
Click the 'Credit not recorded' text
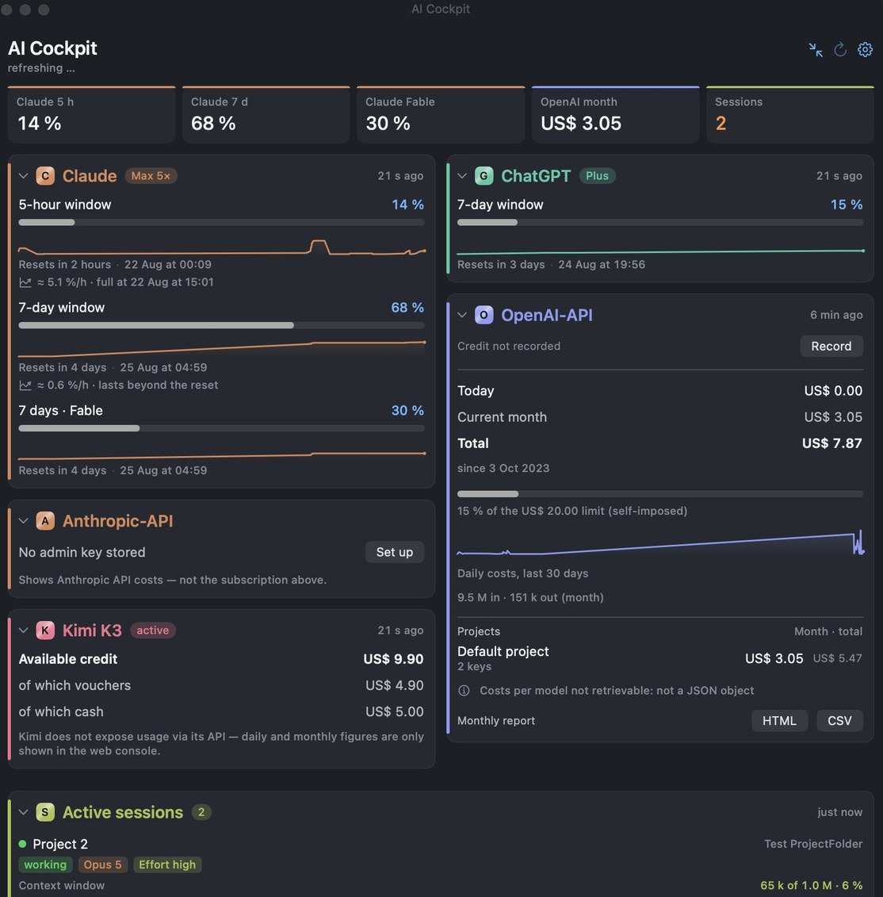pos(508,346)
